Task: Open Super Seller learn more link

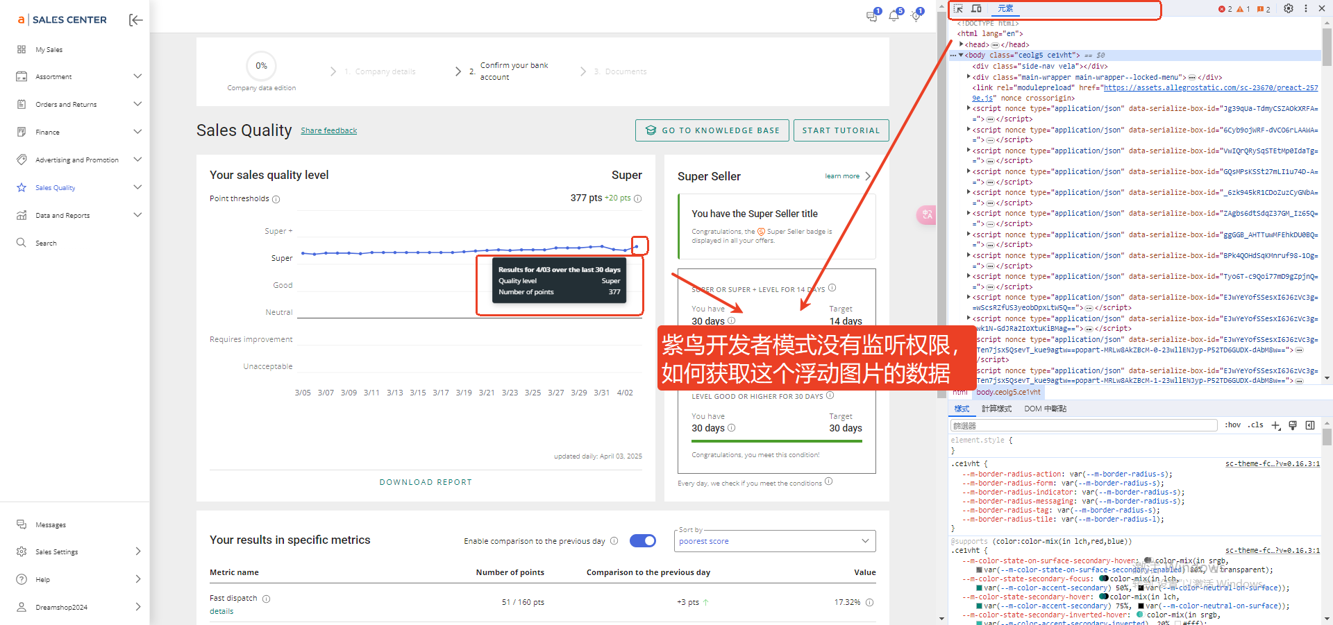Action: 848,176
